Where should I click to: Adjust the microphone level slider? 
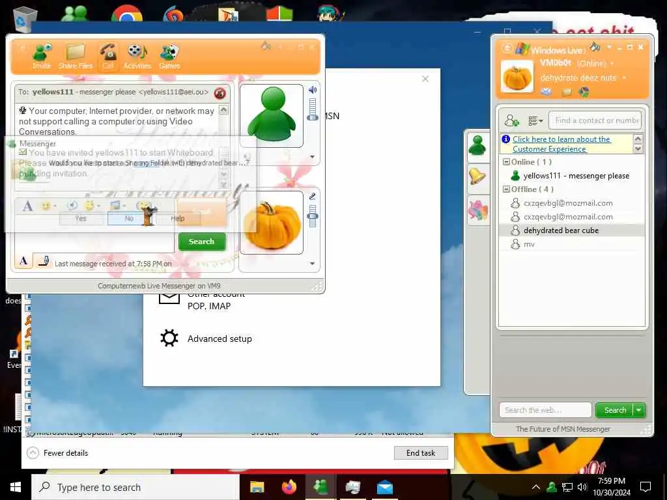point(313,216)
